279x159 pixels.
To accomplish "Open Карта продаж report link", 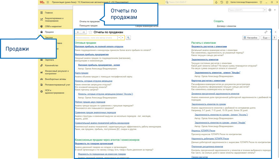I will tap(81, 73).
